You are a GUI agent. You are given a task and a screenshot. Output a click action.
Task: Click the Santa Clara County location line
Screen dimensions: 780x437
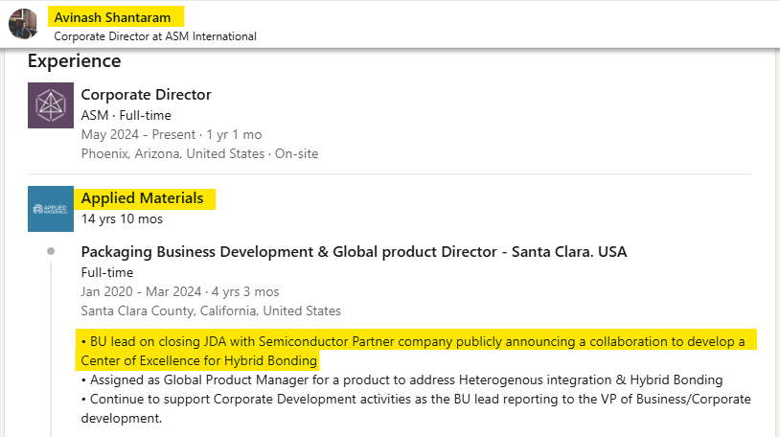[211, 311]
